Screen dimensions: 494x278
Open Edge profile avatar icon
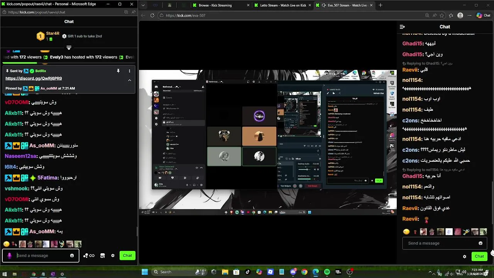[460, 15]
